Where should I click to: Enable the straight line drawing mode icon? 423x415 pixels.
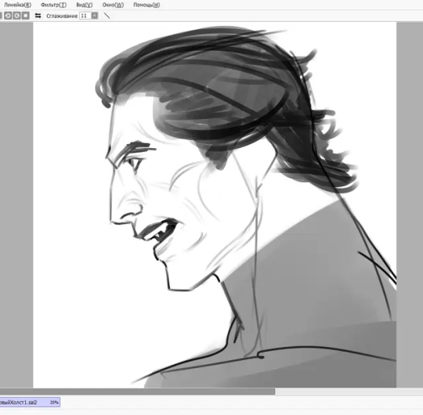coord(107,16)
